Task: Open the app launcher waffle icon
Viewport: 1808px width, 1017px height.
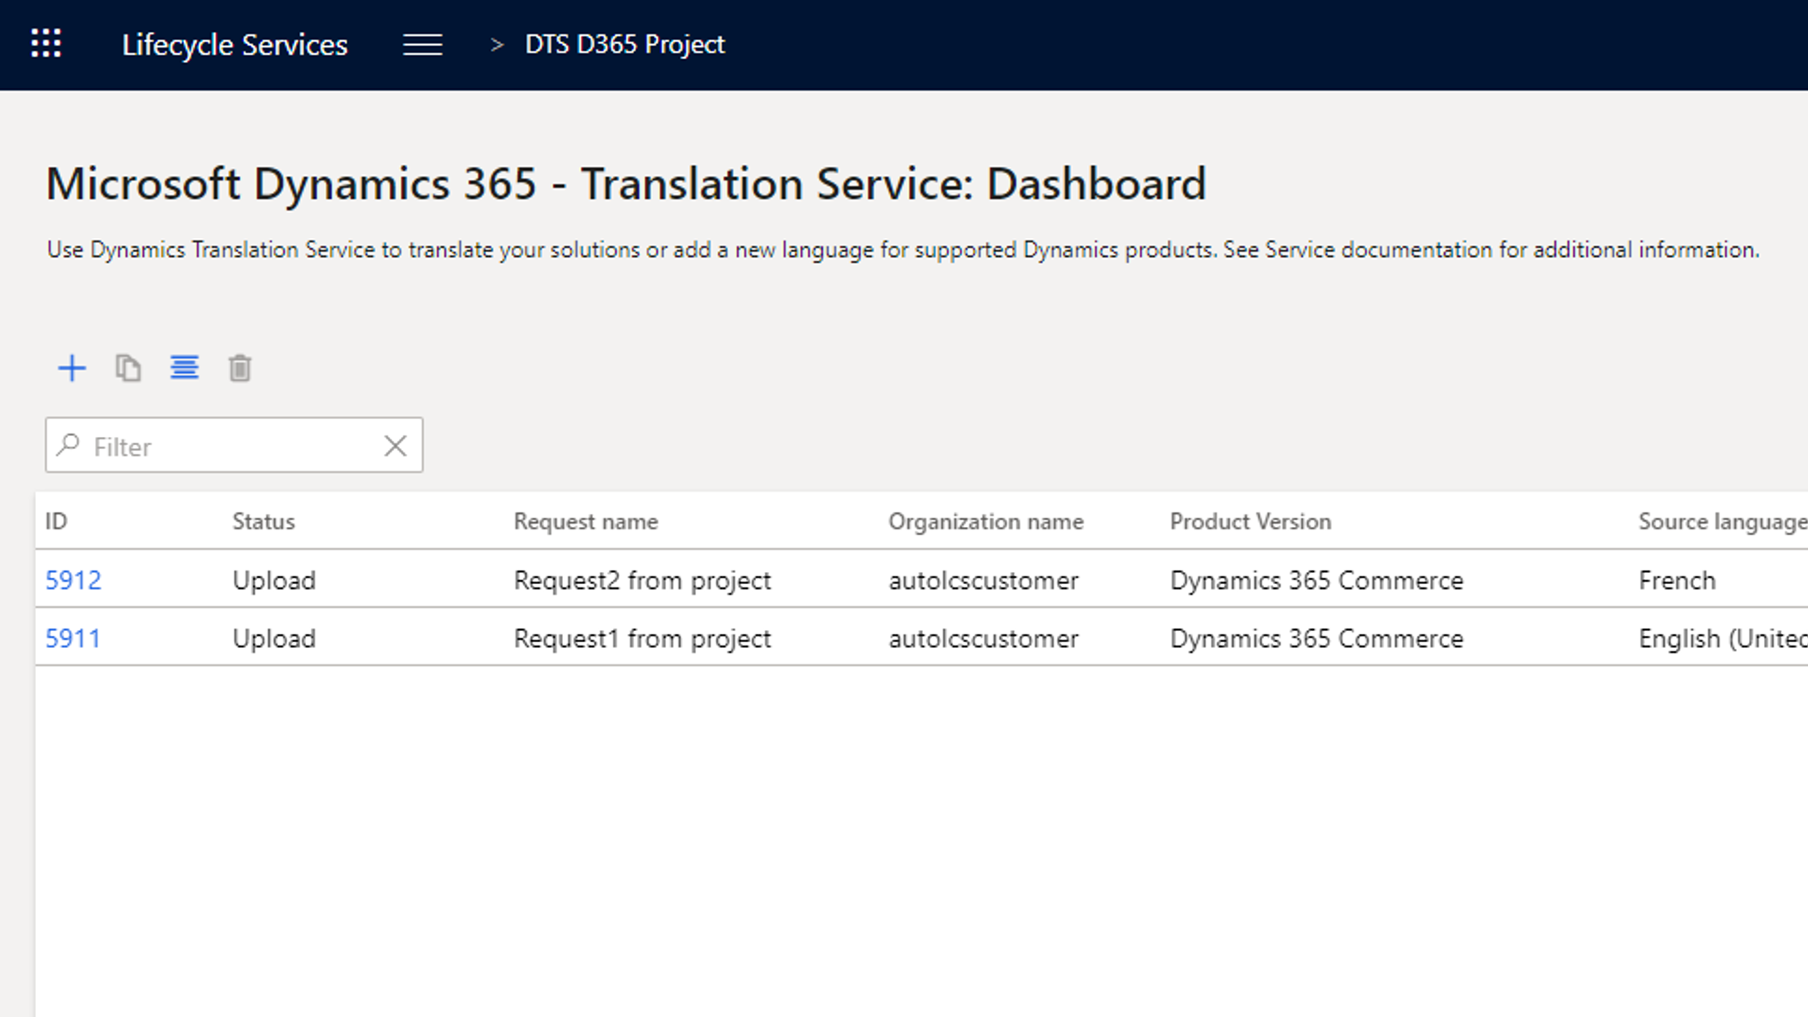Action: 46,43
